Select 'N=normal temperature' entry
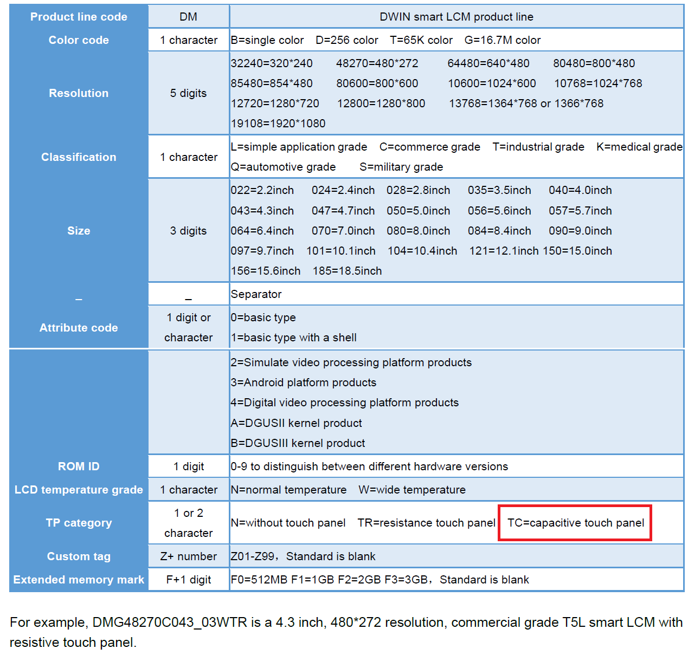Screen dimensions: 688x655 point(289,490)
